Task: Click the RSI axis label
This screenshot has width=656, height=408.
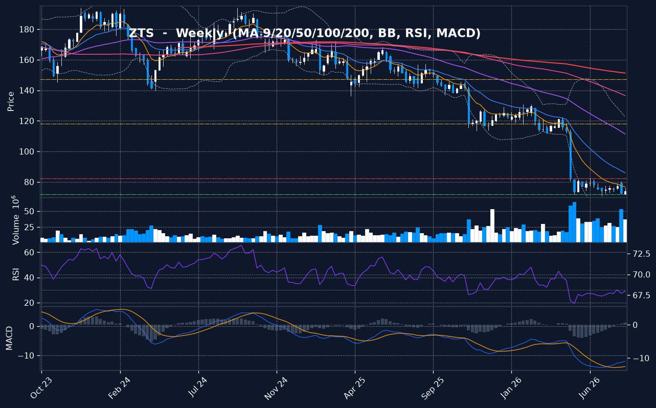Action: coord(15,274)
